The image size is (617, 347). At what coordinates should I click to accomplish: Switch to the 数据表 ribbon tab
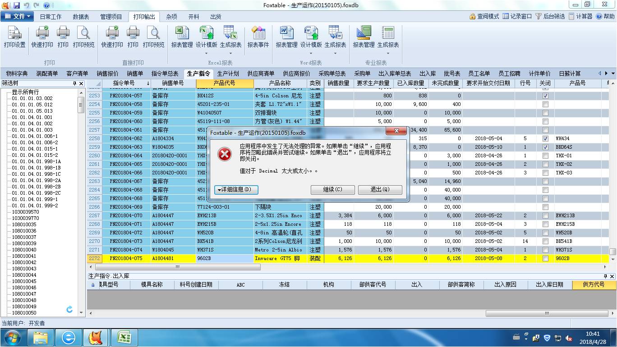click(x=81, y=17)
